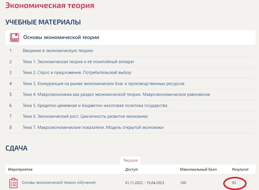Click the access dates 01.11.2022 - 15.04.2023
Image resolution: width=259 pixels, height=190 pixels.
pyautogui.click(x=145, y=183)
